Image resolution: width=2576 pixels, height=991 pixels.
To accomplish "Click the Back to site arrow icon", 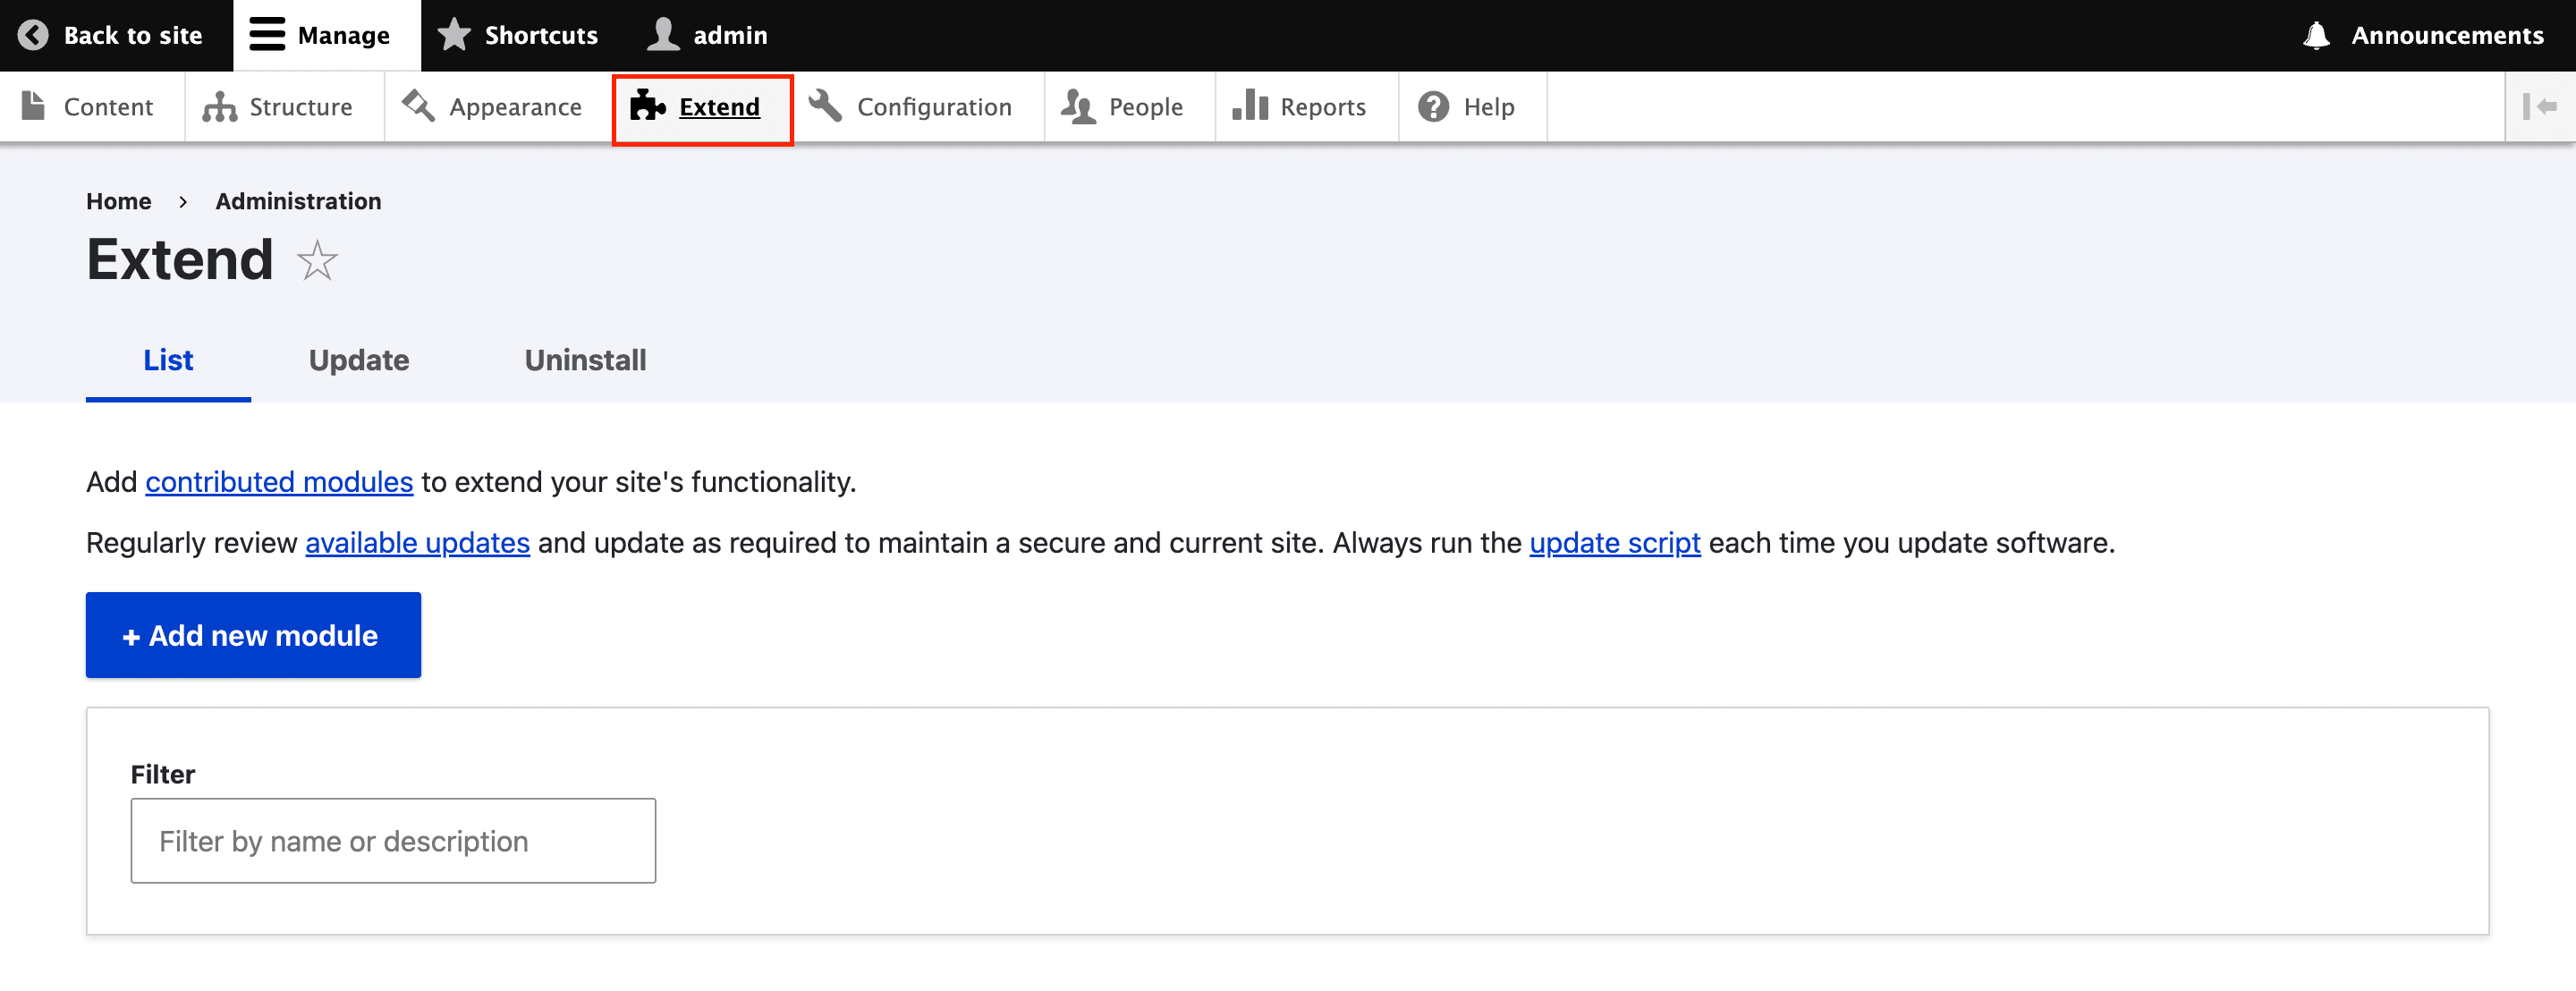I will 33,35.
